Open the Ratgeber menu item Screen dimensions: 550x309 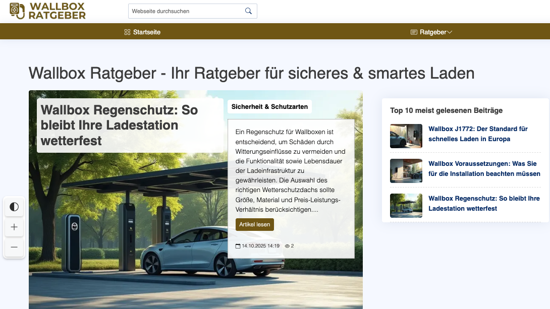click(433, 32)
